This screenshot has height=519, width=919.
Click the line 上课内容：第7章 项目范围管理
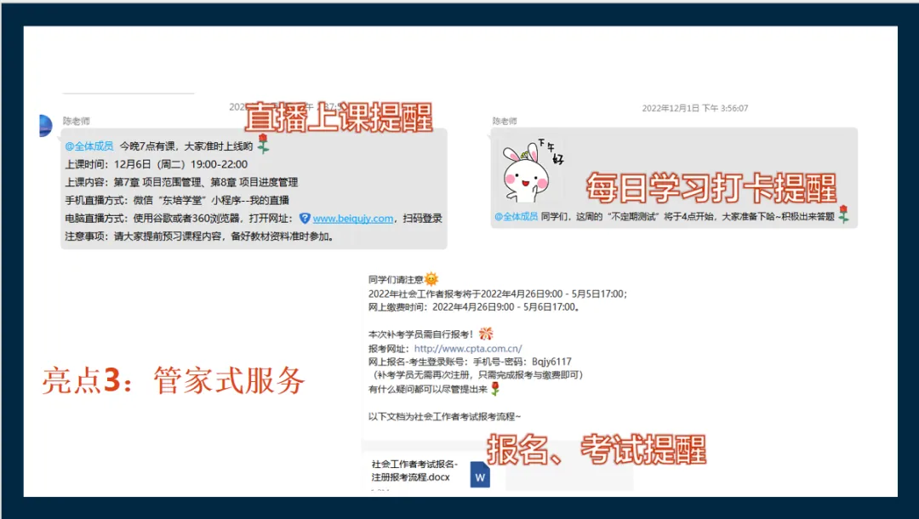pyautogui.click(x=181, y=182)
